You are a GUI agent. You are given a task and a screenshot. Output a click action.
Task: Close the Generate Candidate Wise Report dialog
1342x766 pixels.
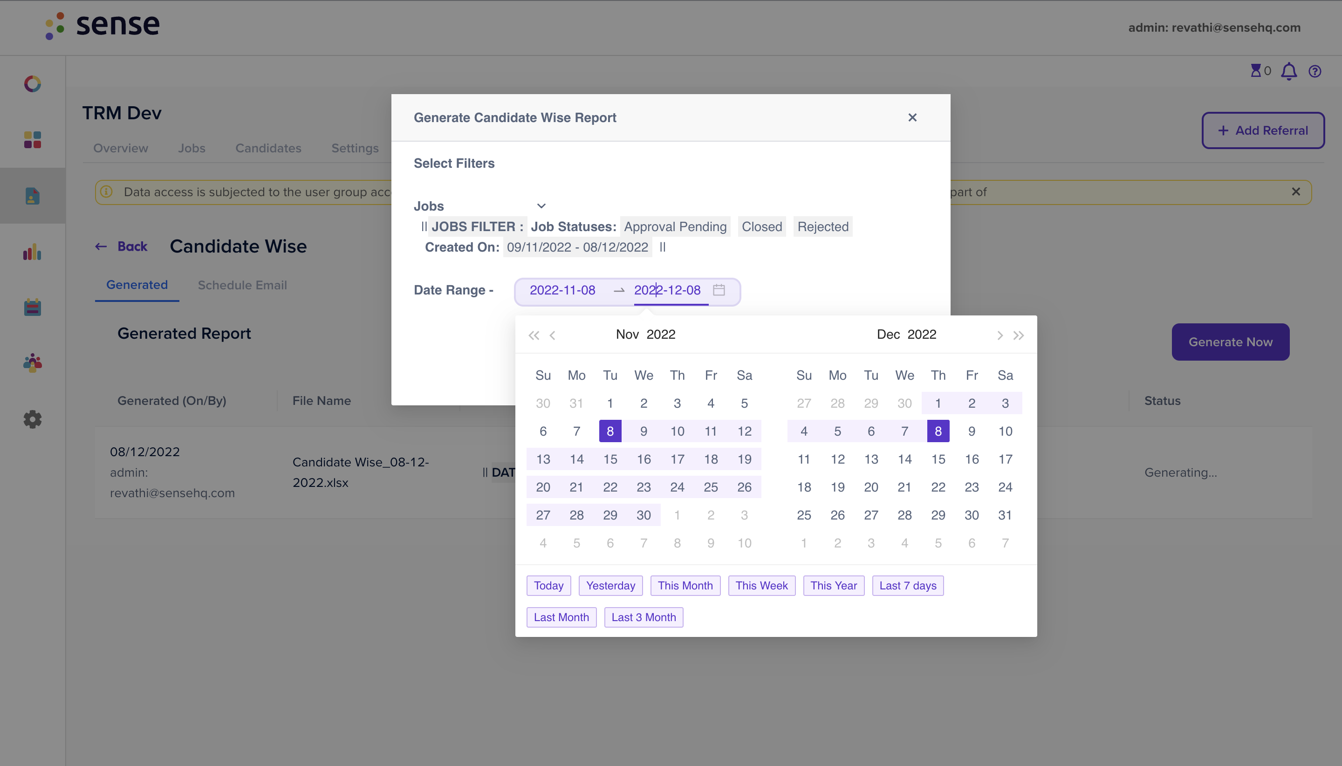(912, 117)
